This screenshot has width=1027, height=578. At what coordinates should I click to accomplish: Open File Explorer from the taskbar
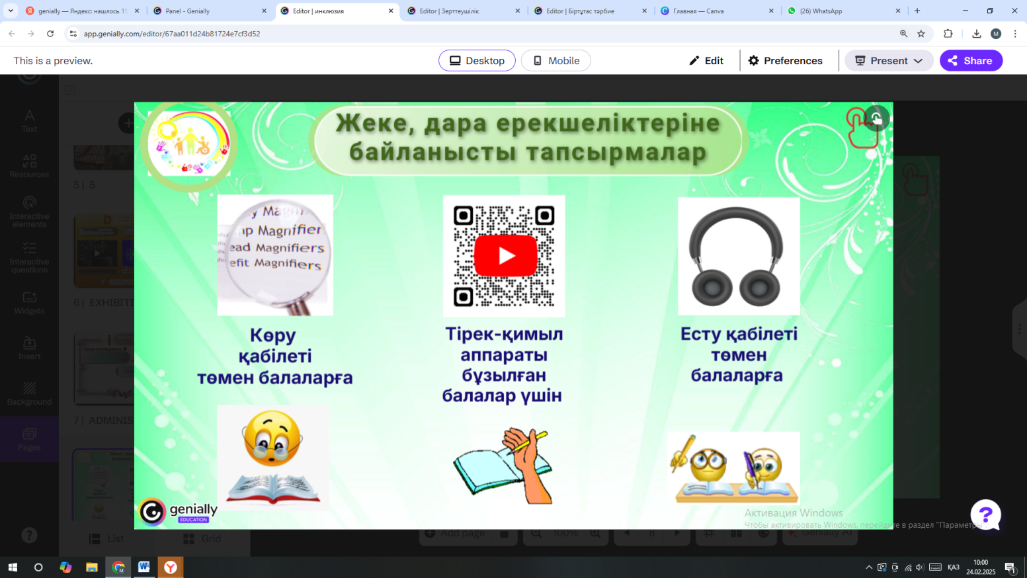(92, 567)
